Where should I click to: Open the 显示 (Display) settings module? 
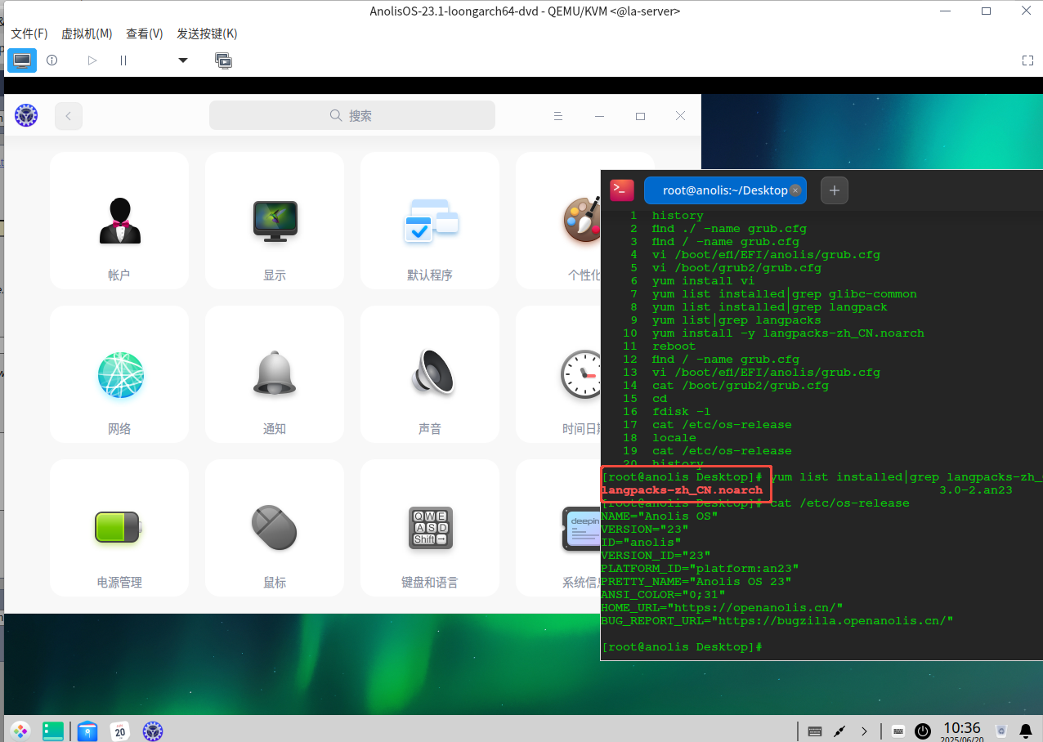tap(275, 221)
